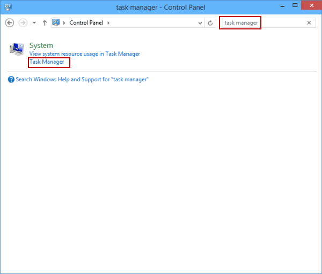
Task: Open the System heading link
Action: [41, 45]
